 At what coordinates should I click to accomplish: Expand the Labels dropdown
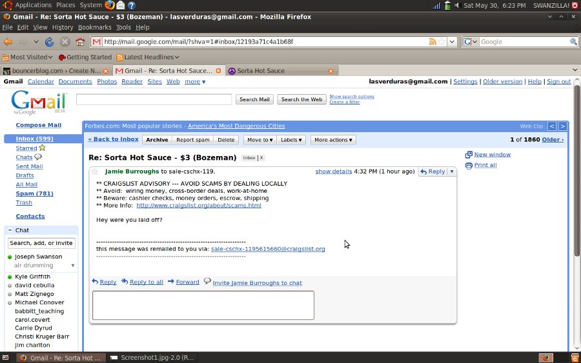pos(292,140)
